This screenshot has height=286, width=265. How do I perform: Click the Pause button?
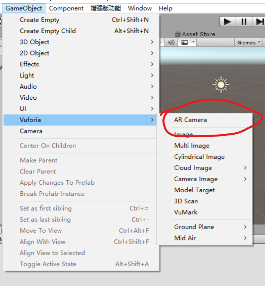coord(244,22)
